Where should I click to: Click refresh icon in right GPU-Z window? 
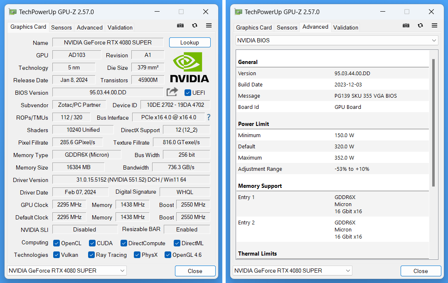pos(420,25)
